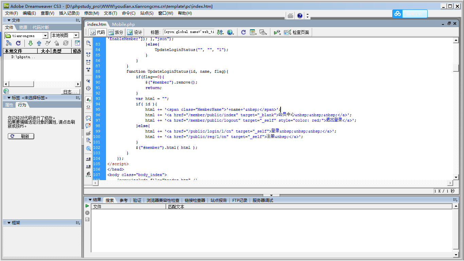The image size is (464, 261).
Task: Open recent snippets icon
Action: 88,140
